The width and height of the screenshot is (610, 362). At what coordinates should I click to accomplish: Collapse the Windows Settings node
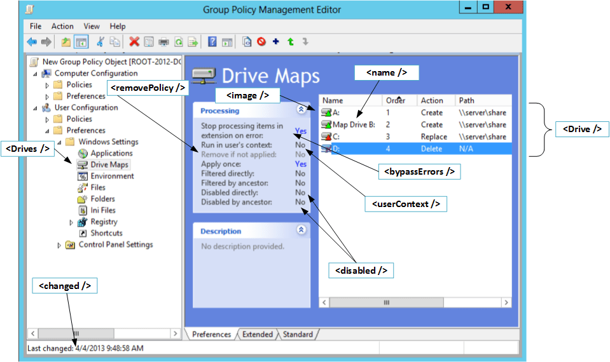click(x=60, y=142)
